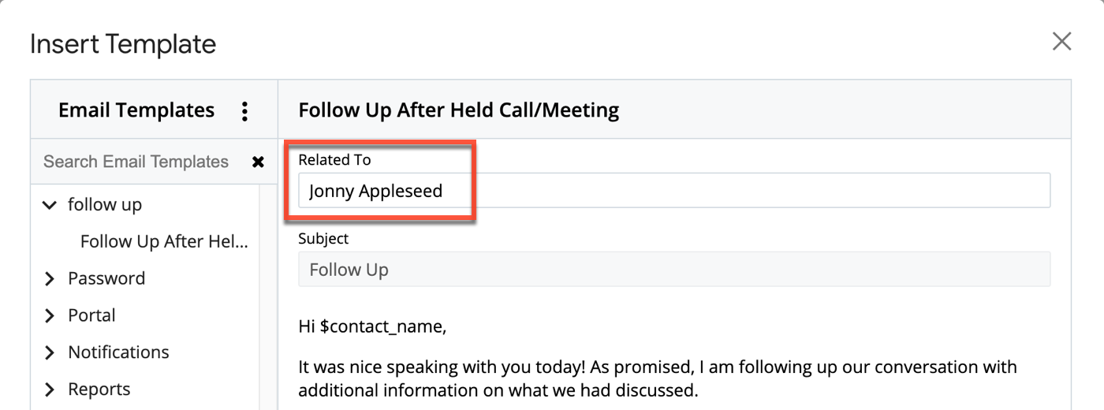1104x410 pixels.
Task: Collapse the follow up folder chevron
Action: click(50, 205)
